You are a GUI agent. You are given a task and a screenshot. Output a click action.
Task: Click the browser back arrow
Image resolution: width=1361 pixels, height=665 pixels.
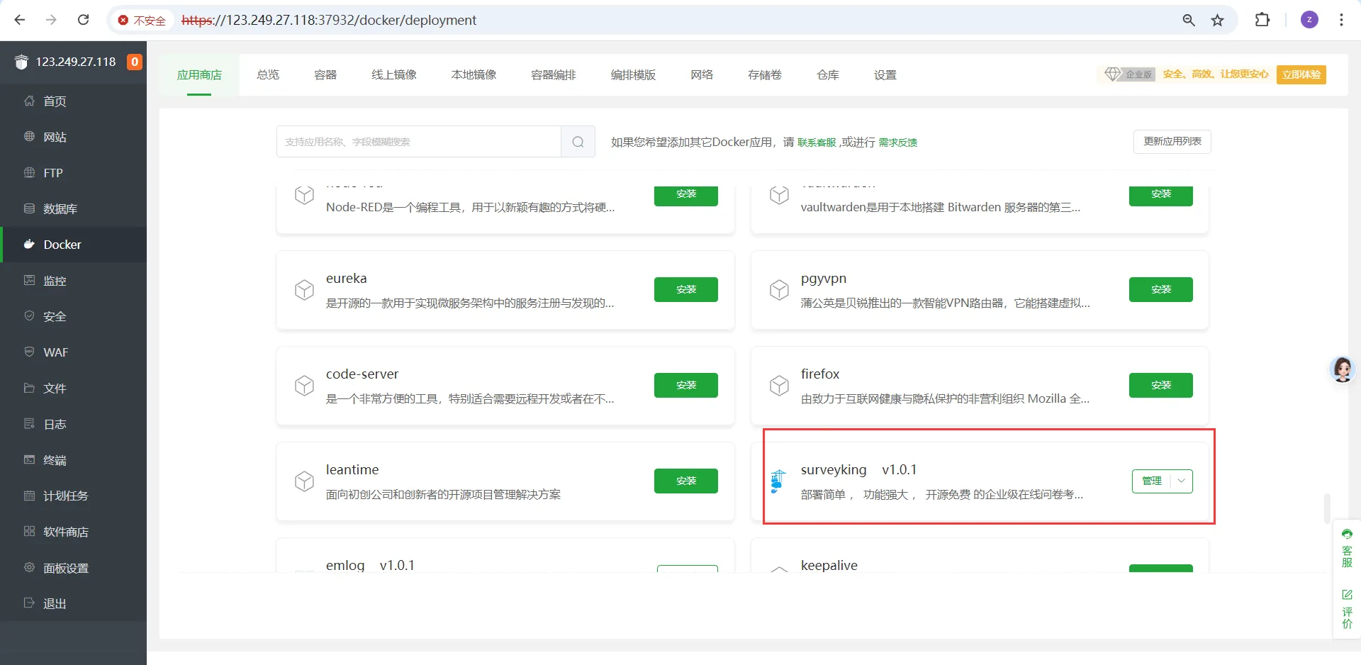20,20
